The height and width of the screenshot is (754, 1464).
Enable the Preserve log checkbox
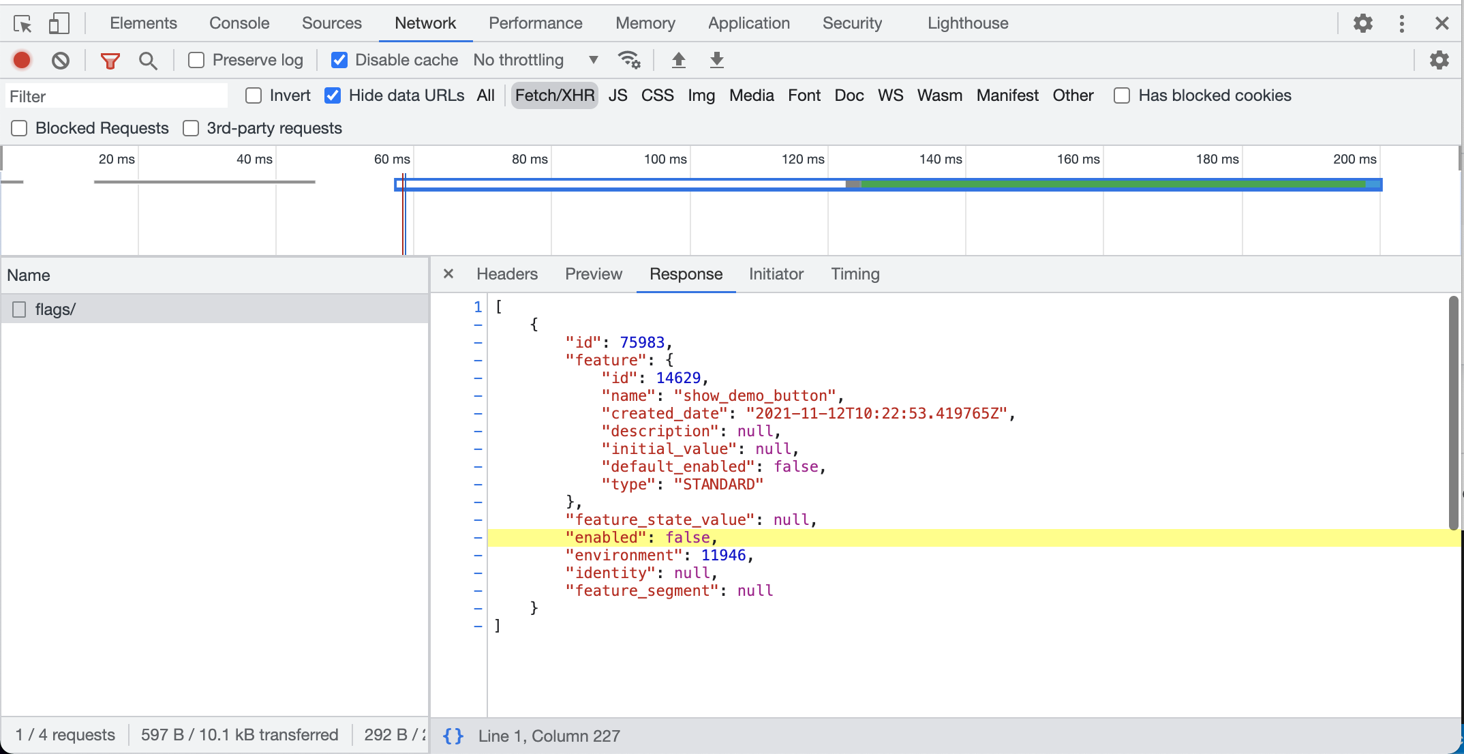(x=196, y=60)
